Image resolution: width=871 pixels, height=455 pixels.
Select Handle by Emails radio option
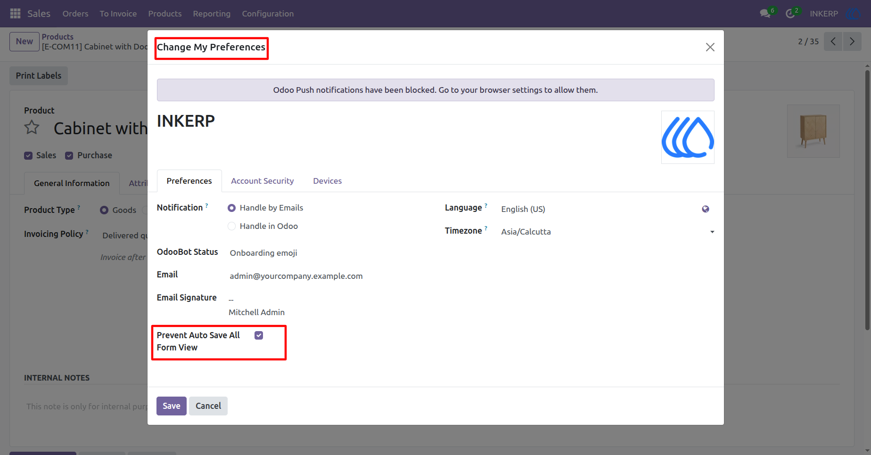click(x=231, y=208)
